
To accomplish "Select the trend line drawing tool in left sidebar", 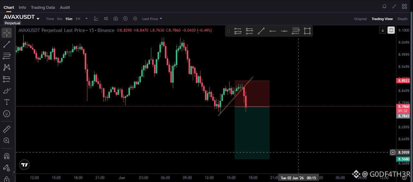I will point(7,44).
